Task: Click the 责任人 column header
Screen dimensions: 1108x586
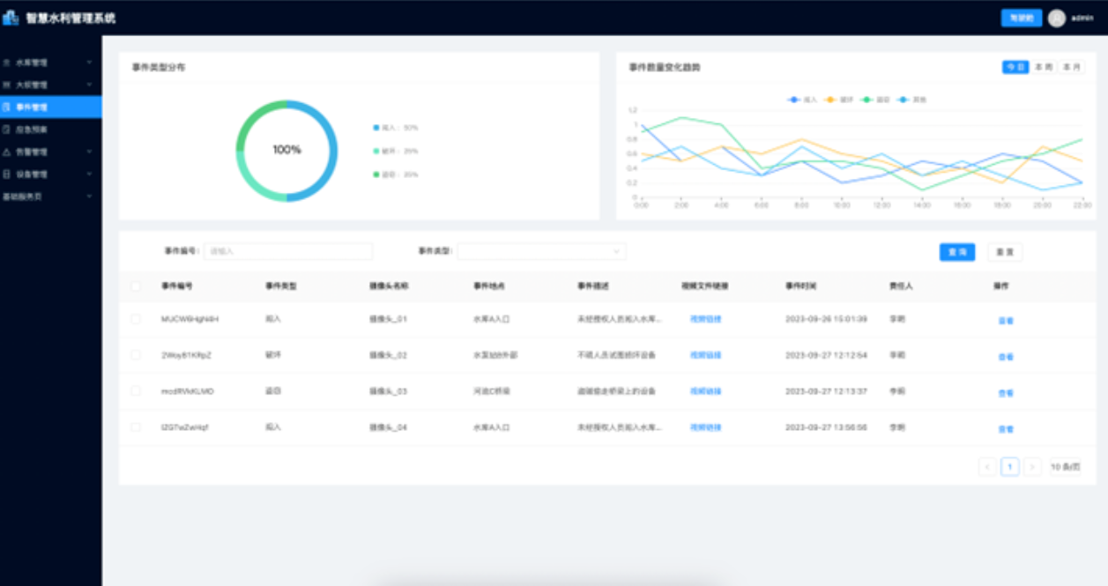Action: click(x=901, y=286)
